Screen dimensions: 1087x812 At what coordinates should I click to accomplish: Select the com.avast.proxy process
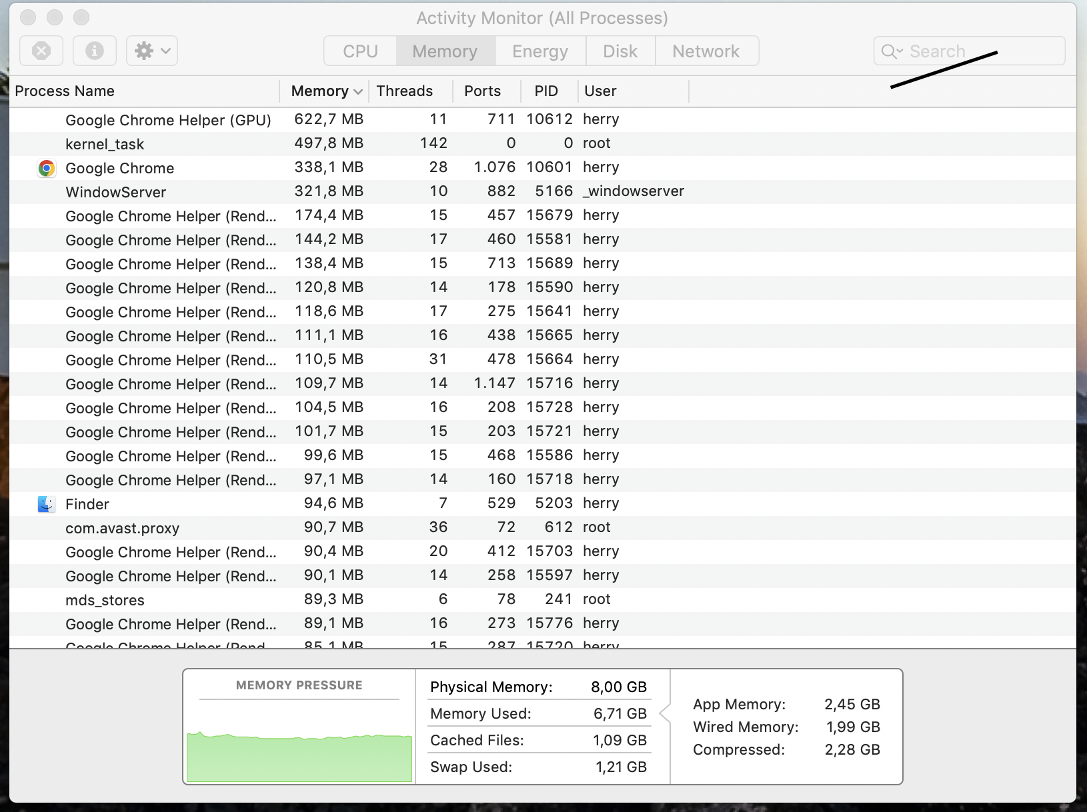(122, 528)
